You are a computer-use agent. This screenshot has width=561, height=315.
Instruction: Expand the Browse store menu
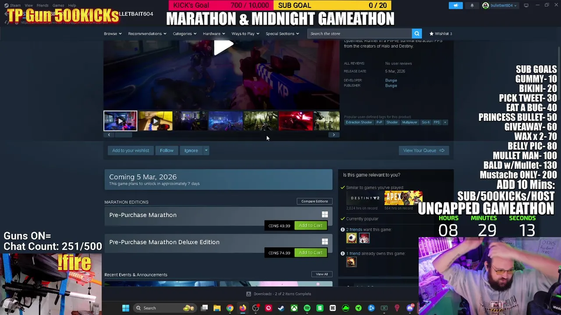click(113, 34)
